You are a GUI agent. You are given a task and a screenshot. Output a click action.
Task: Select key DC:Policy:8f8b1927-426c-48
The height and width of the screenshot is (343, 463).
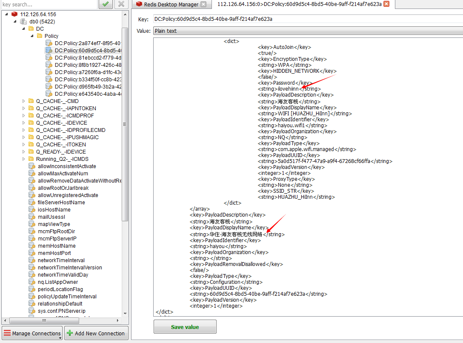(88, 65)
